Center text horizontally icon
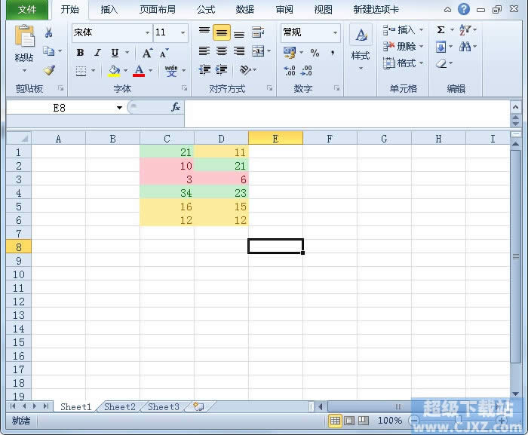This screenshot has width=528, height=435. pos(222,51)
